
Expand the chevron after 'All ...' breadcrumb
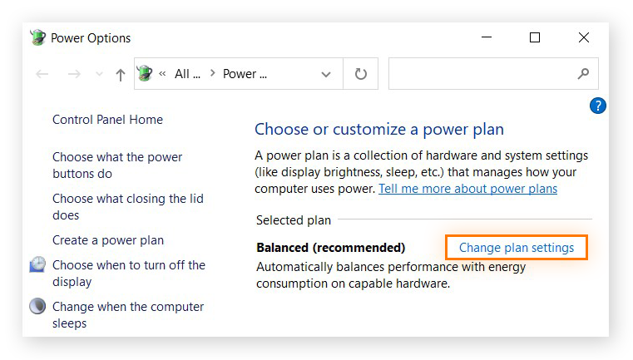point(212,73)
